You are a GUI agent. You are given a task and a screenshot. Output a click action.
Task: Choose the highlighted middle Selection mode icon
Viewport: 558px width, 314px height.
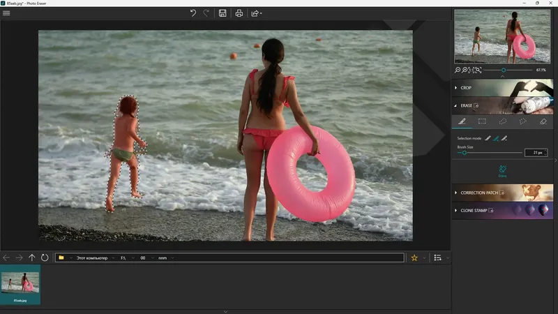point(496,138)
